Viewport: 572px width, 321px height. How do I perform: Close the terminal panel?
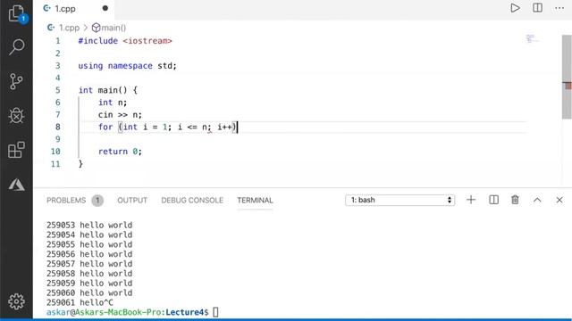tap(559, 200)
